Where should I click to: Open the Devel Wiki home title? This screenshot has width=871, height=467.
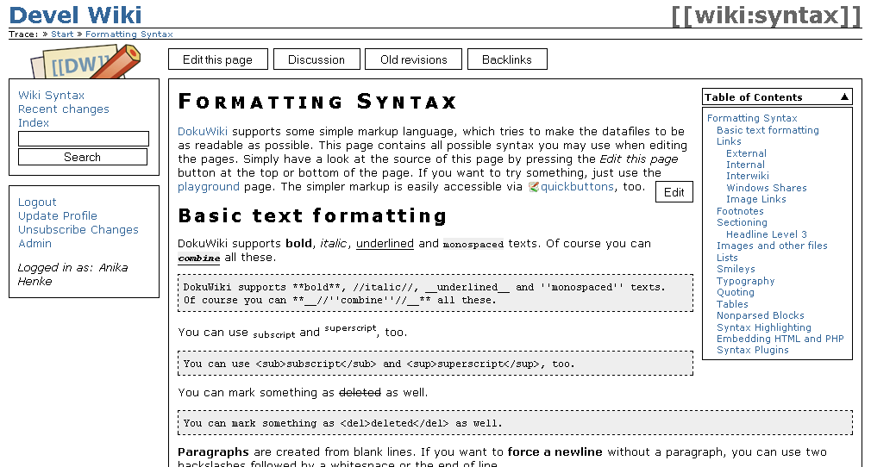pos(76,15)
